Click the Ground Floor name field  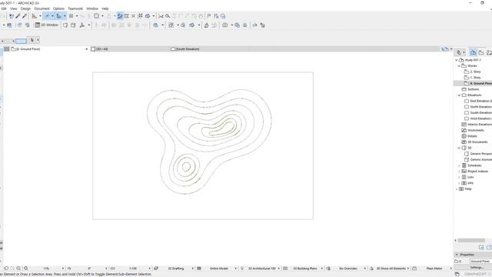coord(480,262)
